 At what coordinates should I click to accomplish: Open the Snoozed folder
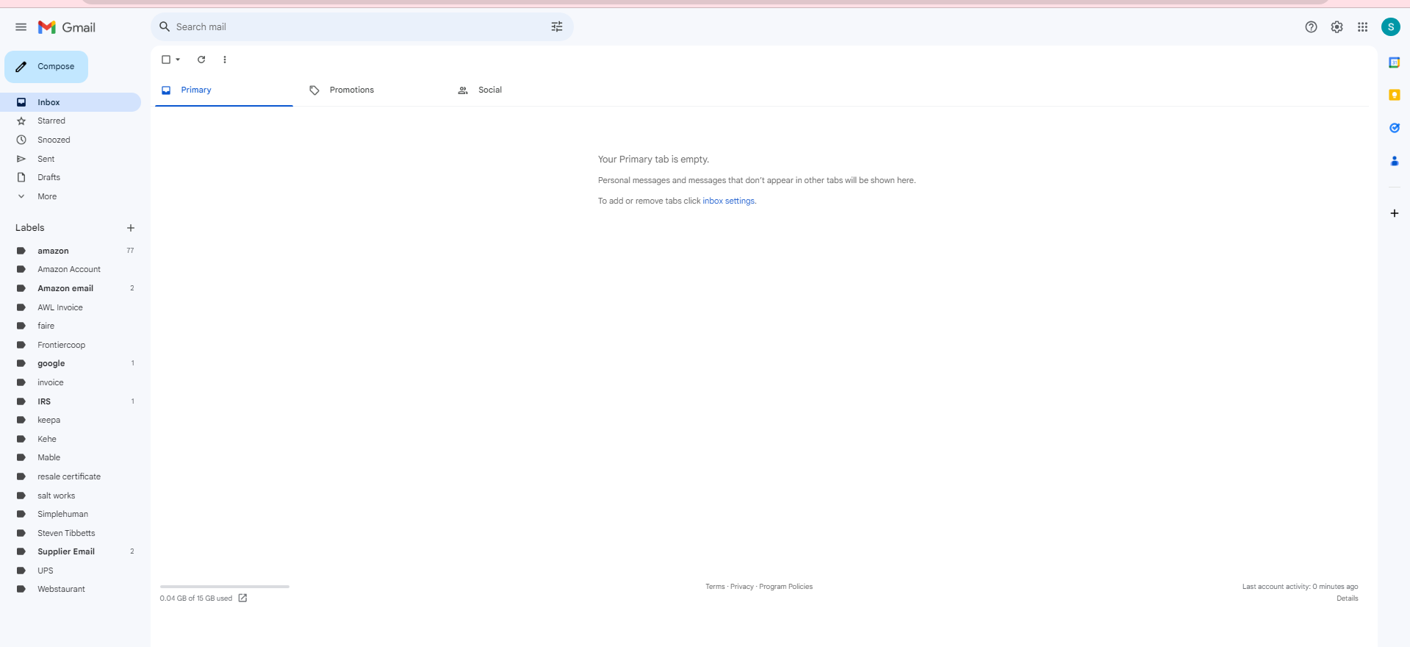71,140
